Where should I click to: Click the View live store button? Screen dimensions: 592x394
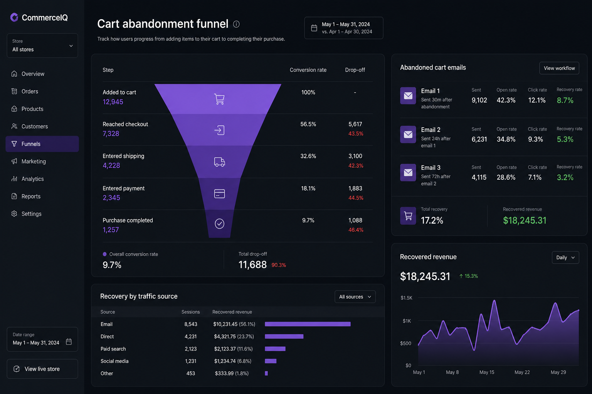42,369
